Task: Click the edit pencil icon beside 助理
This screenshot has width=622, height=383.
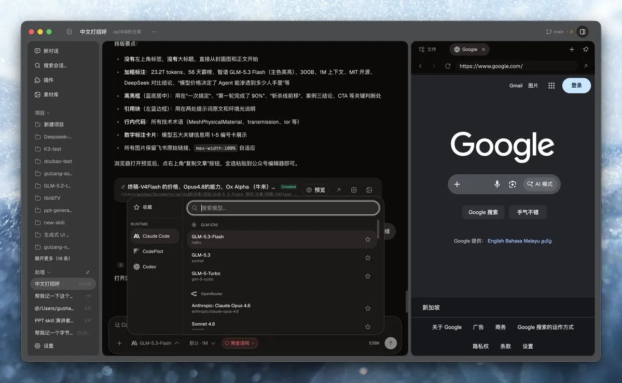Action: 88,272
